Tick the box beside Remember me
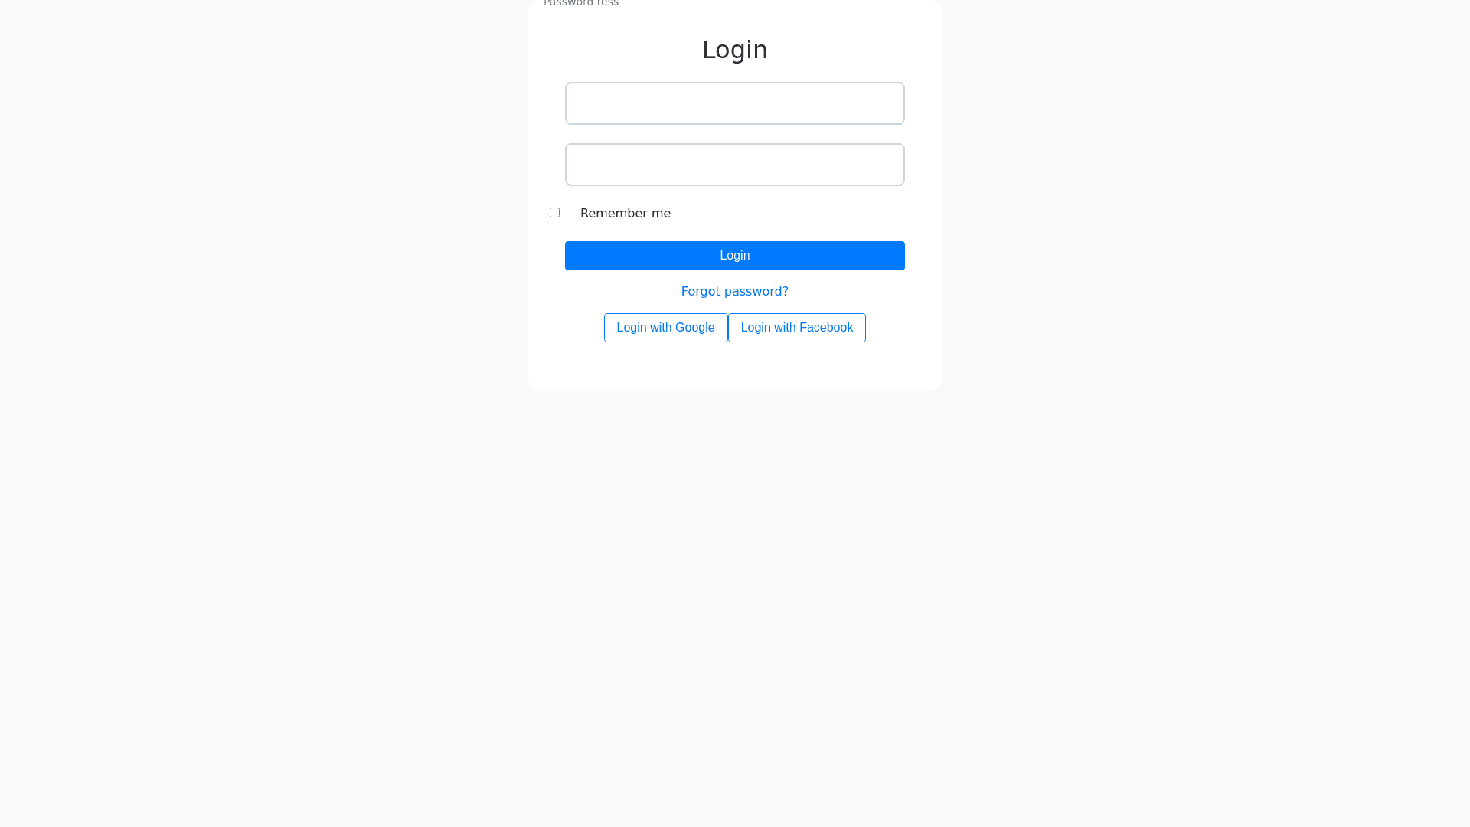Image resolution: width=1470 pixels, height=827 pixels. [x=554, y=212]
